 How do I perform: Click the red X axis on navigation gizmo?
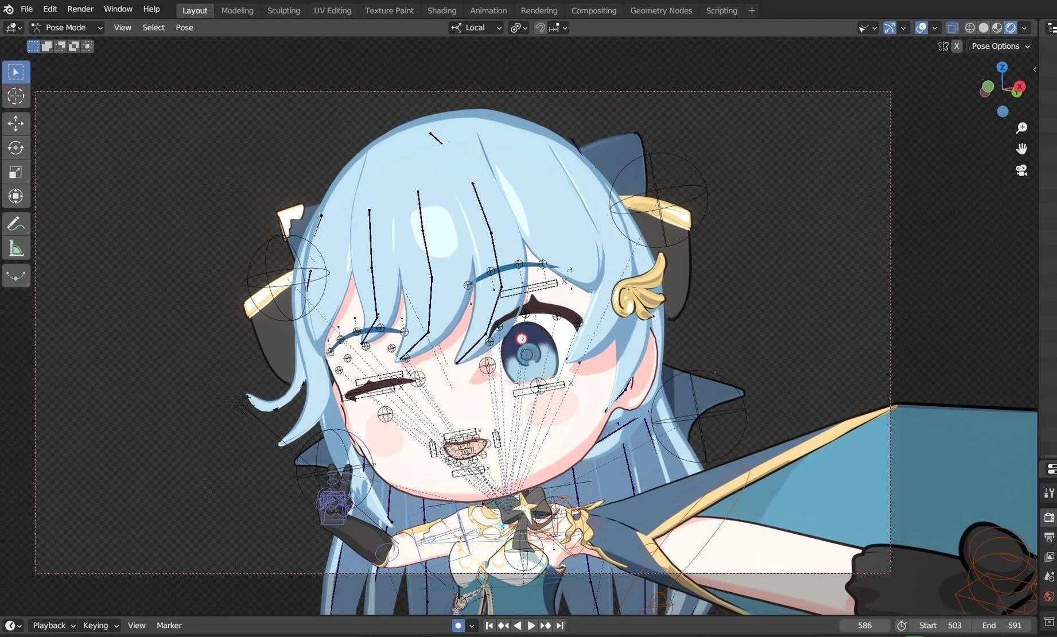(1020, 87)
